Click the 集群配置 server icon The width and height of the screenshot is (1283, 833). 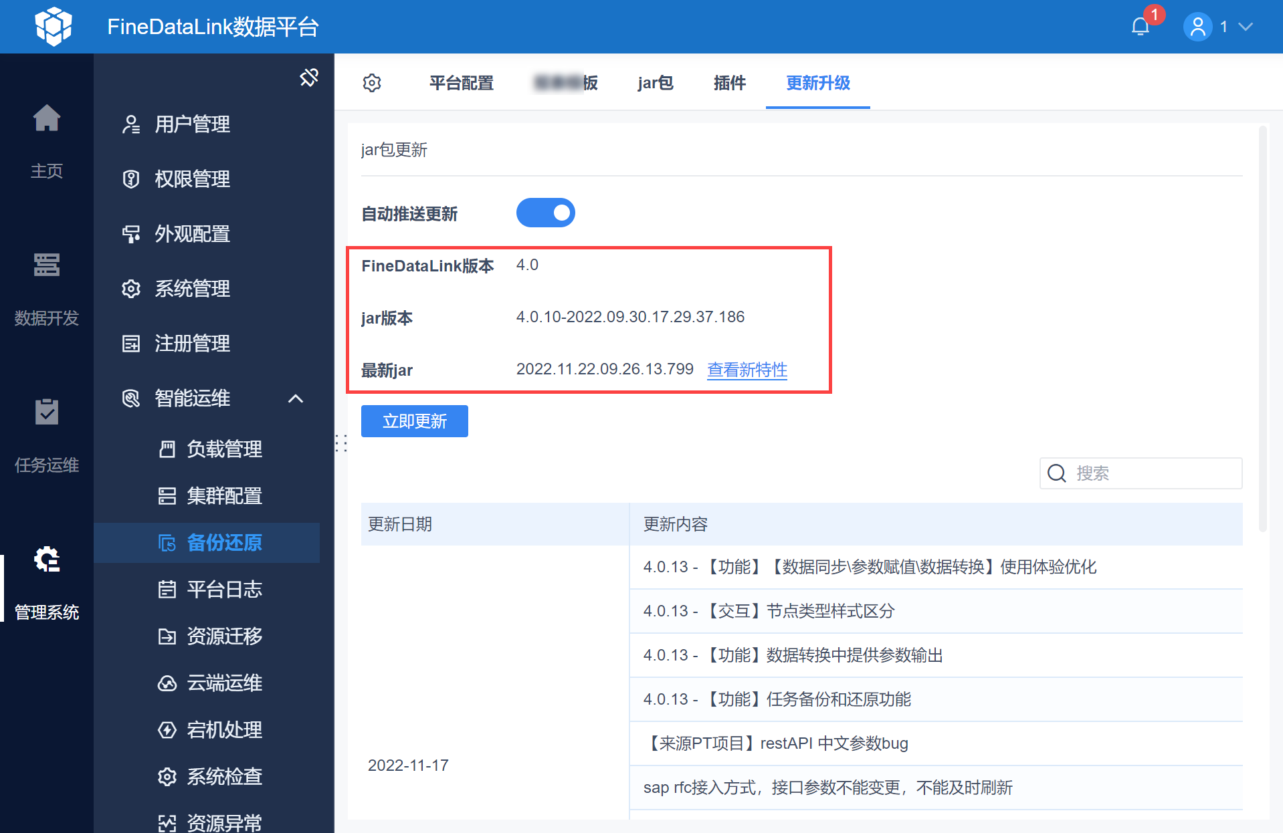coord(167,496)
